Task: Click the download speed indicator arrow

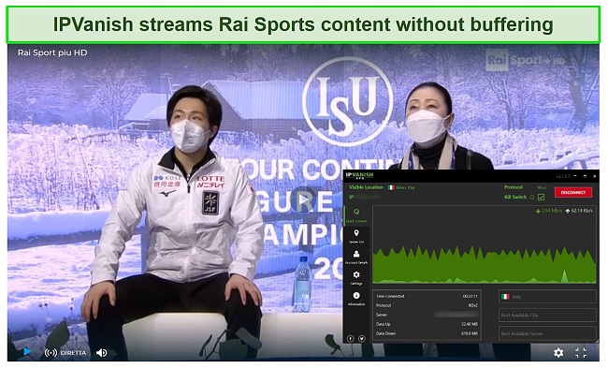Action: pyautogui.click(x=538, y=211)
